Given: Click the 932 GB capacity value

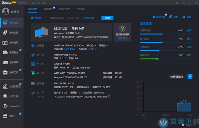Looking at the screenshot, I should click(118, 77).
